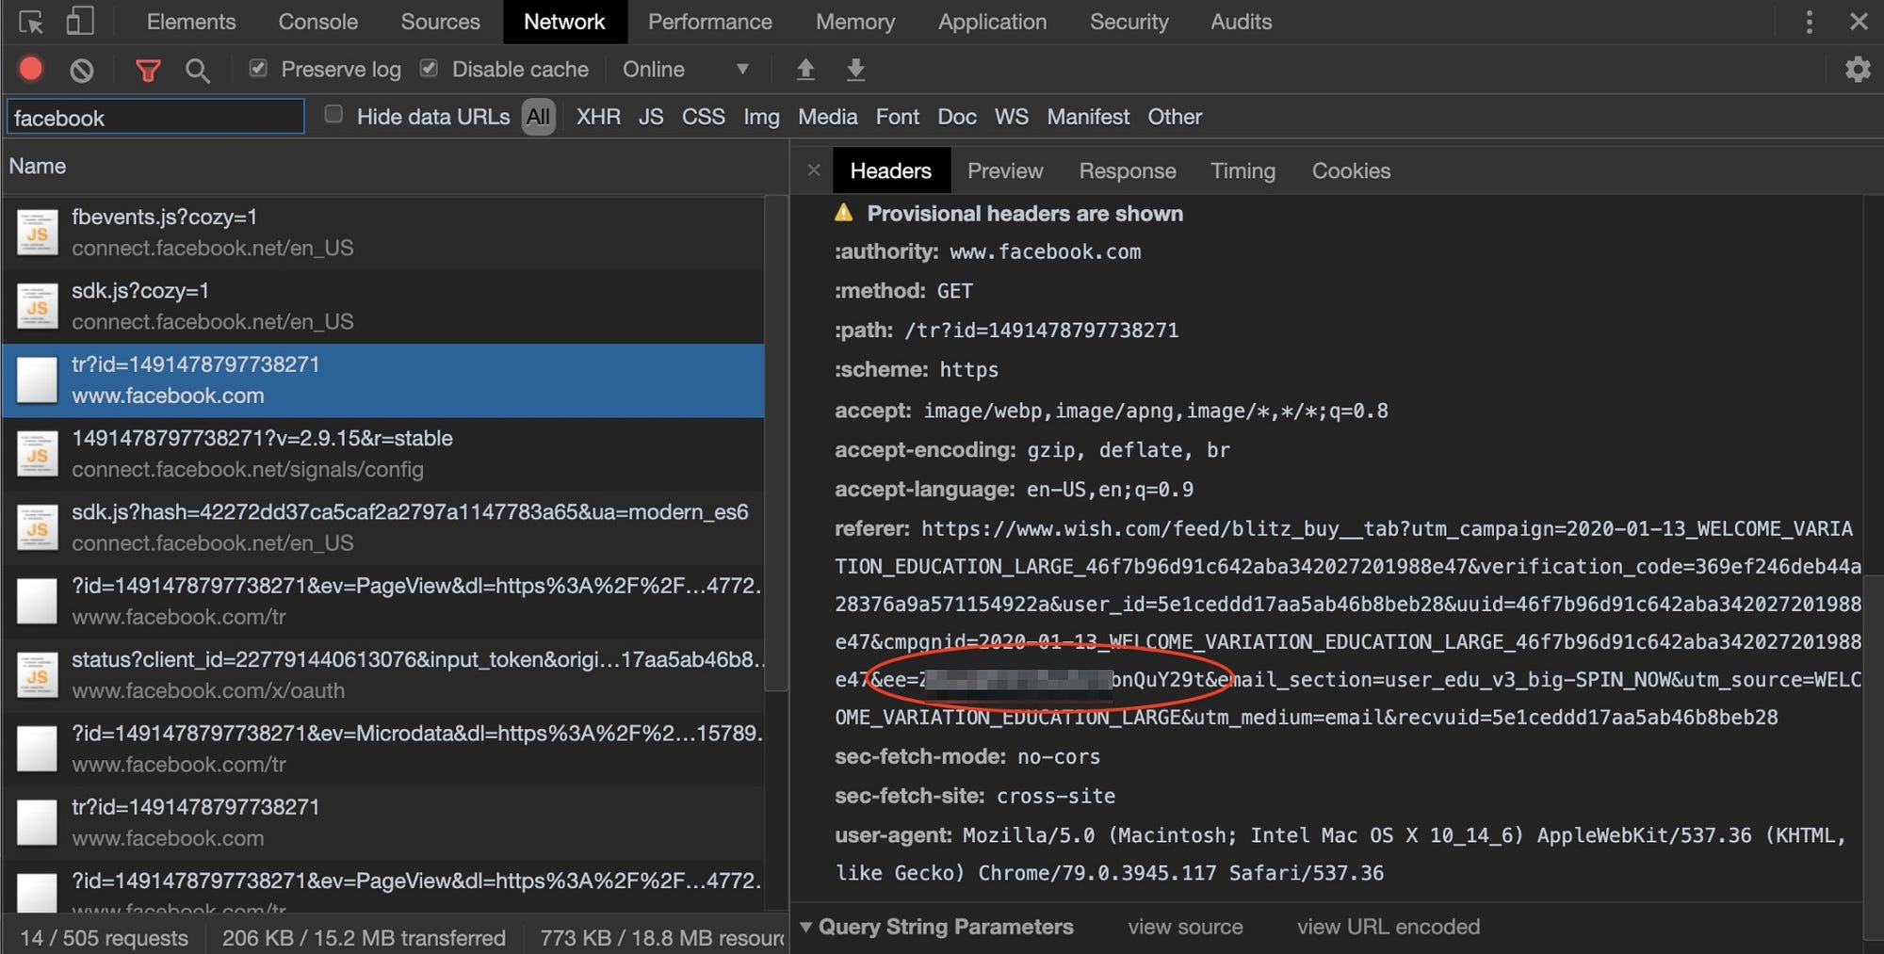This screenshot has width=1884, height=954.
Task: Switch to the Elements panel
Action: pyautogui.click(x=191, y=22)
